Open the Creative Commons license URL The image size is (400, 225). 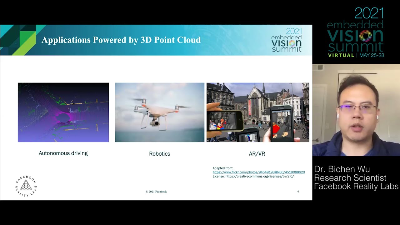point(259,176)
